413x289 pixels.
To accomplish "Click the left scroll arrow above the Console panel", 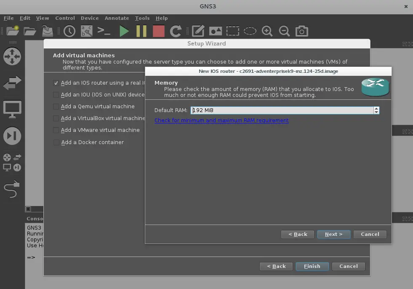I will pyautogui.click(x=28, y=209).
